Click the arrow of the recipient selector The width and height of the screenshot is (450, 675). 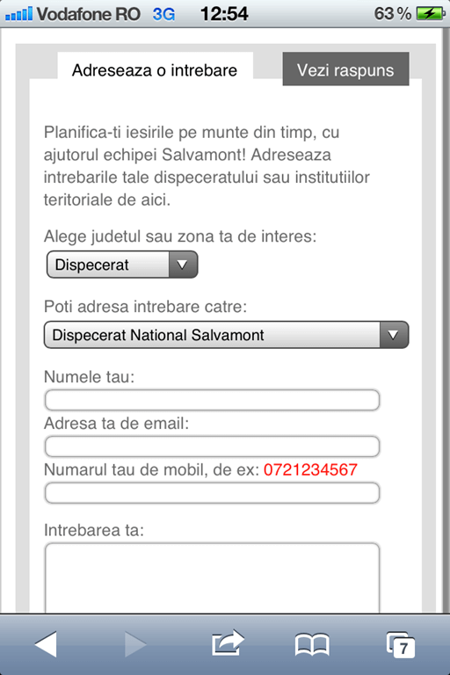point(394,335)
